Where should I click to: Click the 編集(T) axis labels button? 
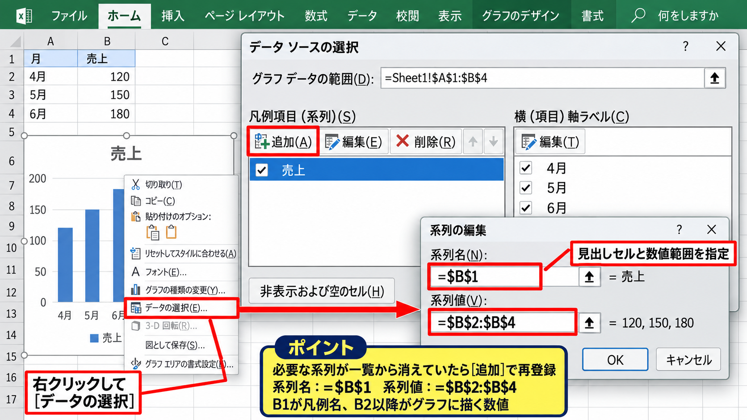pos(550,142)
